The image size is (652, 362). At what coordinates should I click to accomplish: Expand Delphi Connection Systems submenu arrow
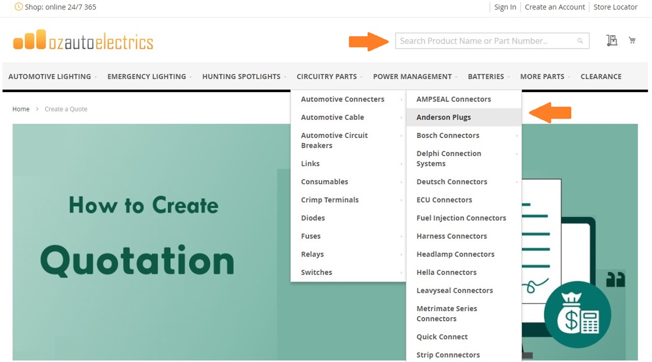coord(517,154)
